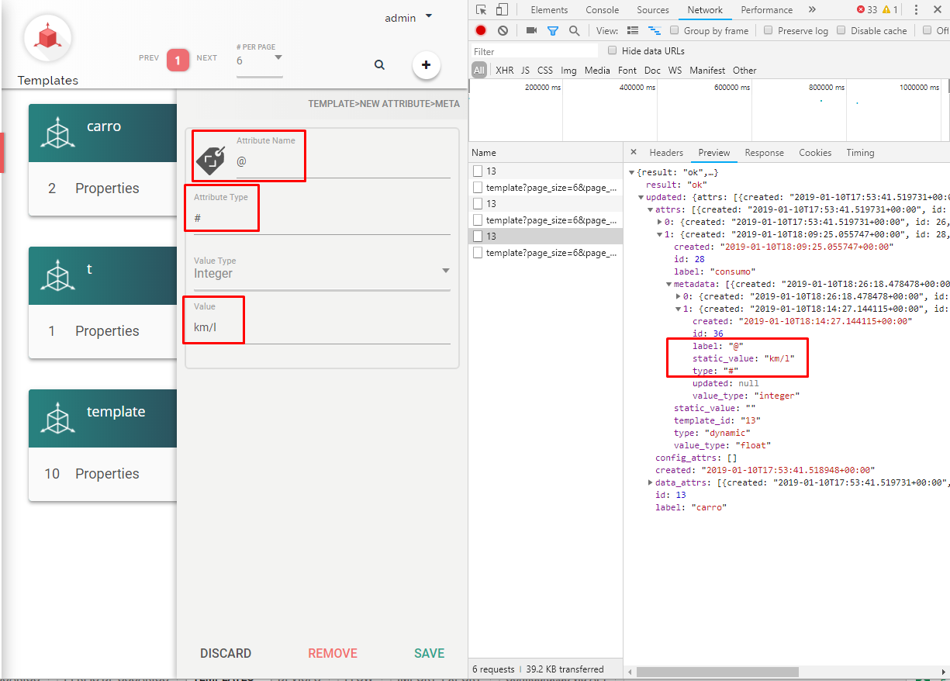Open the Timing tab of the request
The height and width of the screenshot is (681, 950).
(860, 153)
